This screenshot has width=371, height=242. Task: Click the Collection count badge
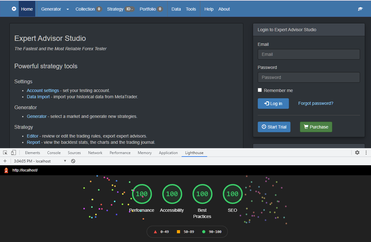99,9
